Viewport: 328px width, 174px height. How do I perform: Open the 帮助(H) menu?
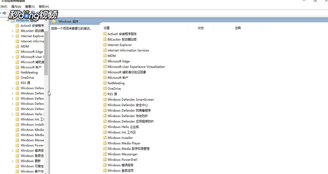point(44,7)
